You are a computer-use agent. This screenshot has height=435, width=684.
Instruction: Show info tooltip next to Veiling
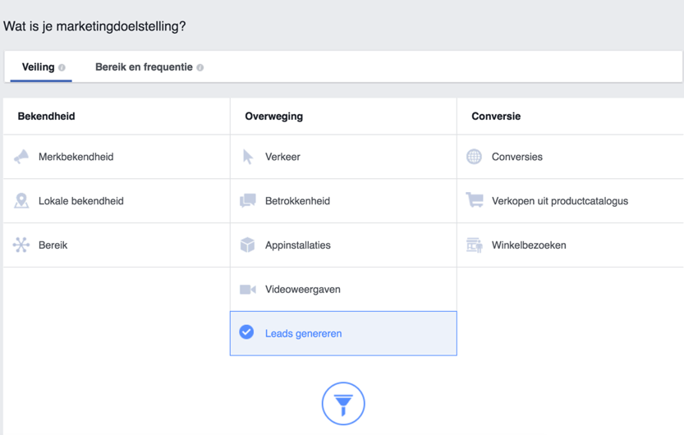(x=62, y=67)
